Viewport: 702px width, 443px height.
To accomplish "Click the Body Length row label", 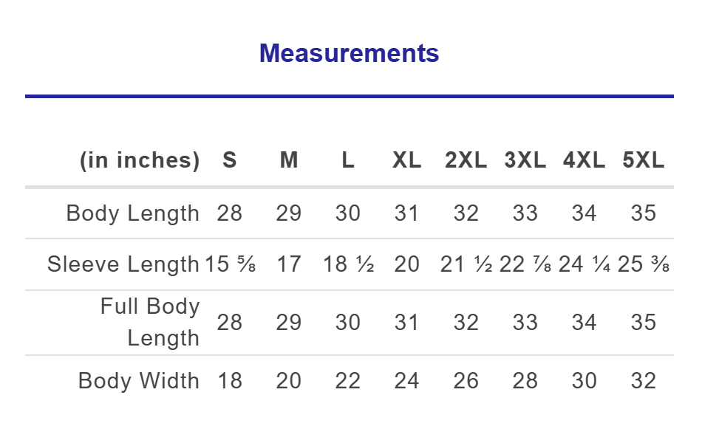I will (x=133, y=213).
